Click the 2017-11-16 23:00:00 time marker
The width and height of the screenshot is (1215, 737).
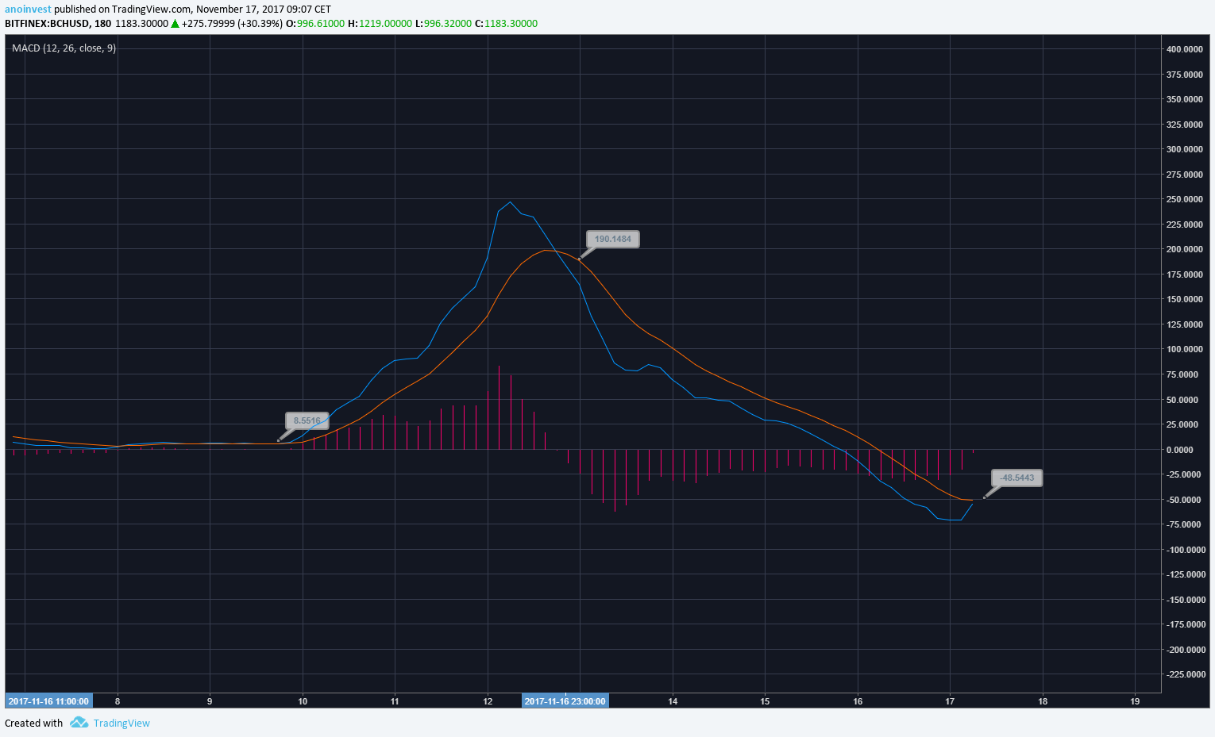[x=565, y=701]
